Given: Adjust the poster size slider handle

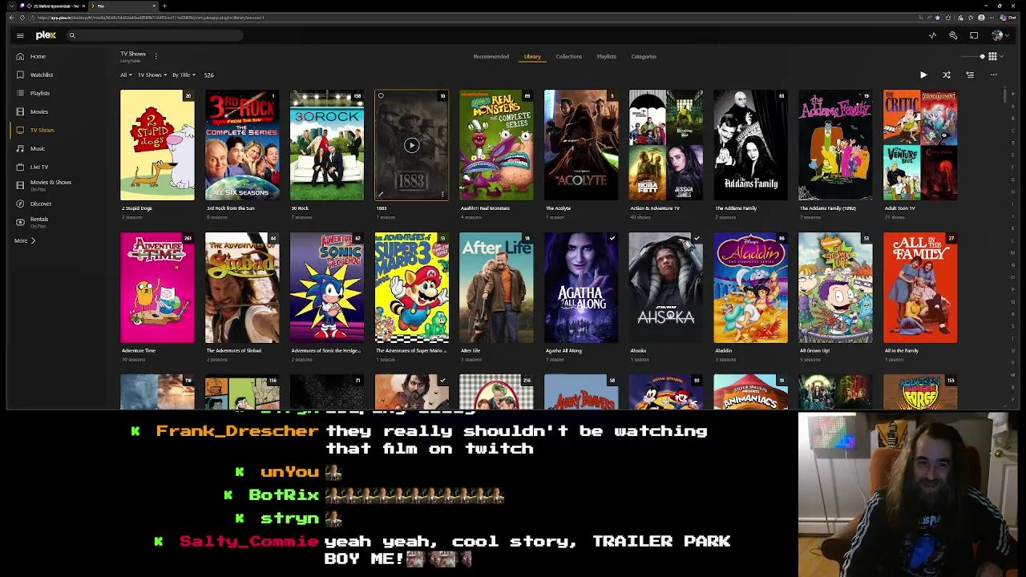Looking at the screenshot, I should [982, 57].
